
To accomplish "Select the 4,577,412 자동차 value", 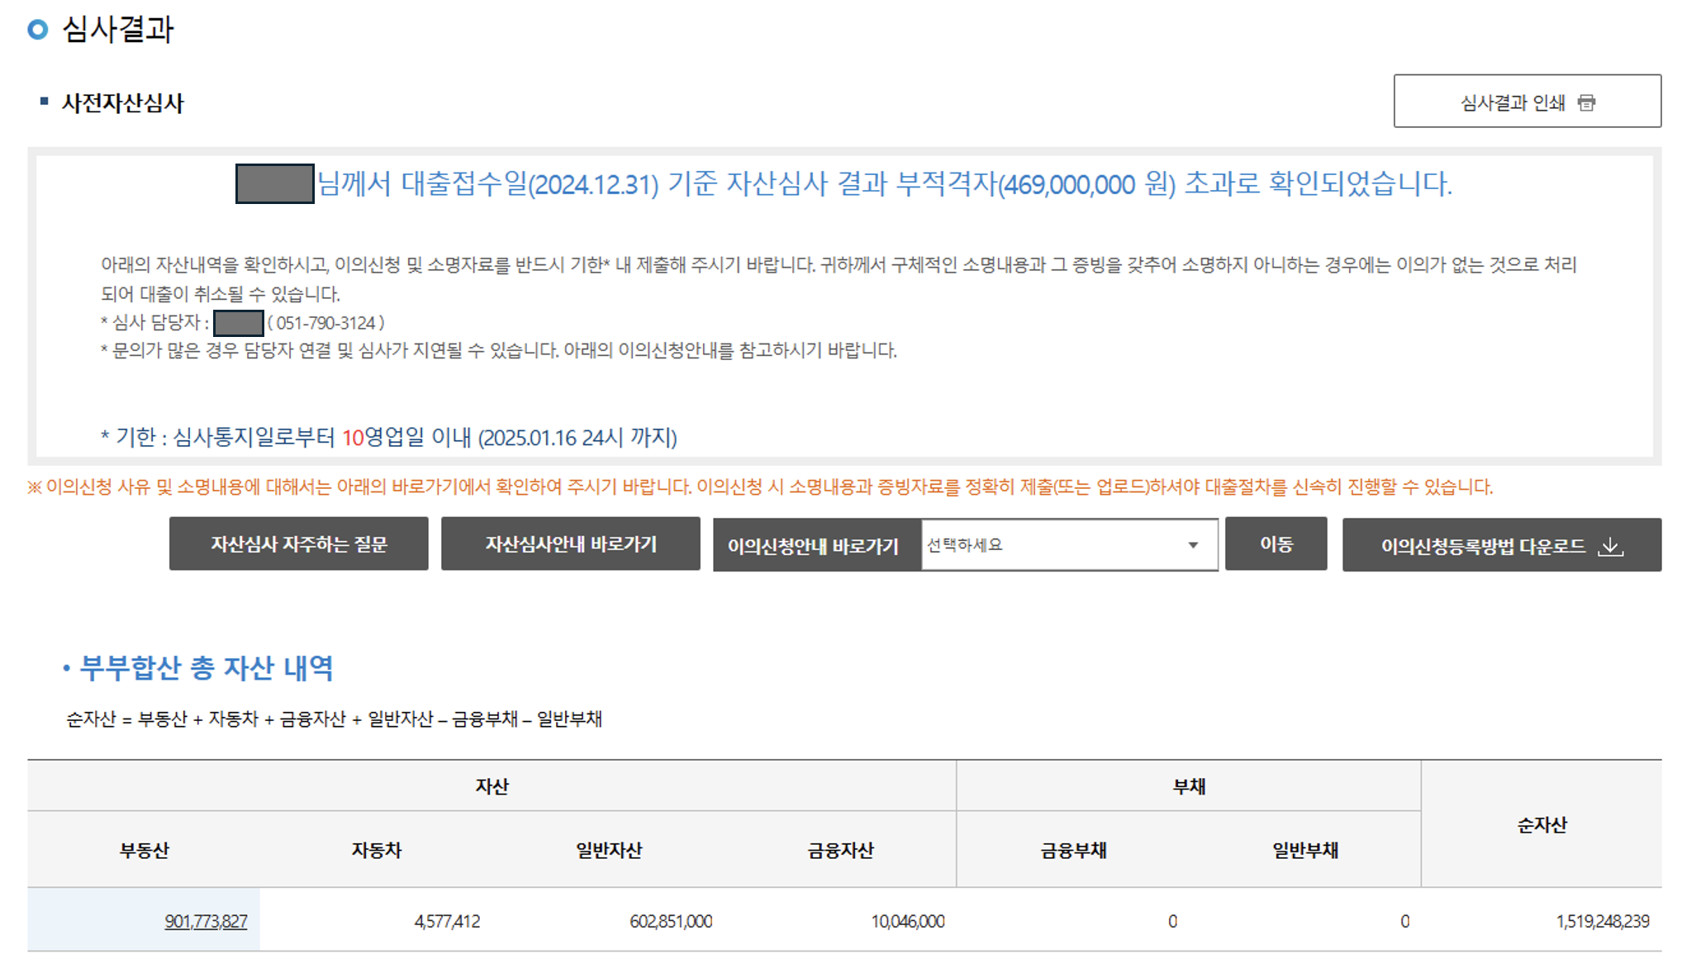I will click(447, 921).
